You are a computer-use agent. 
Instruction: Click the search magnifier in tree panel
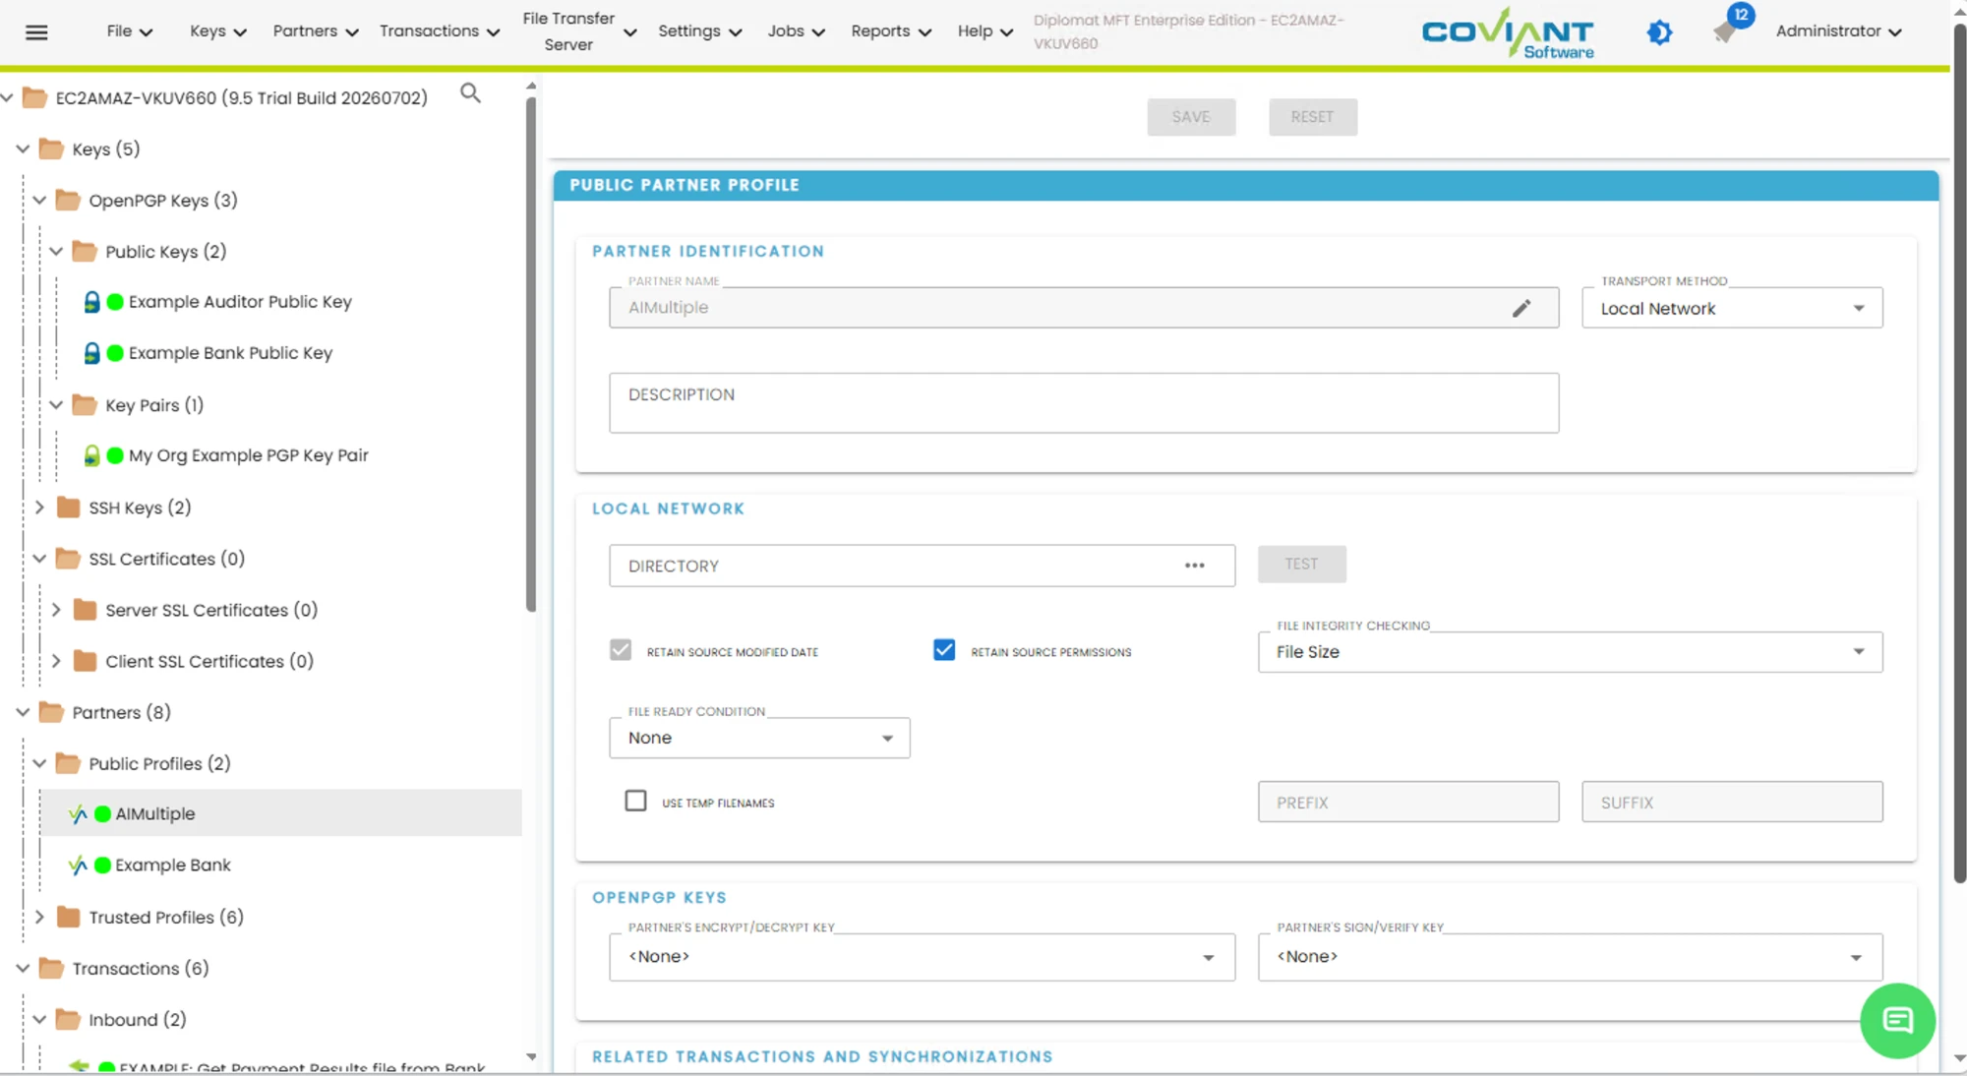471,93
